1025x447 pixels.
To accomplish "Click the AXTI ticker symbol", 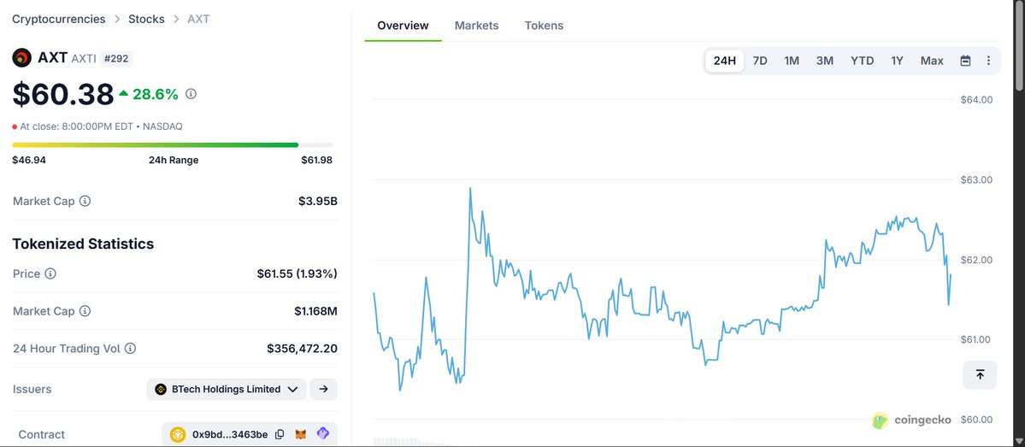I will point(84,59).
